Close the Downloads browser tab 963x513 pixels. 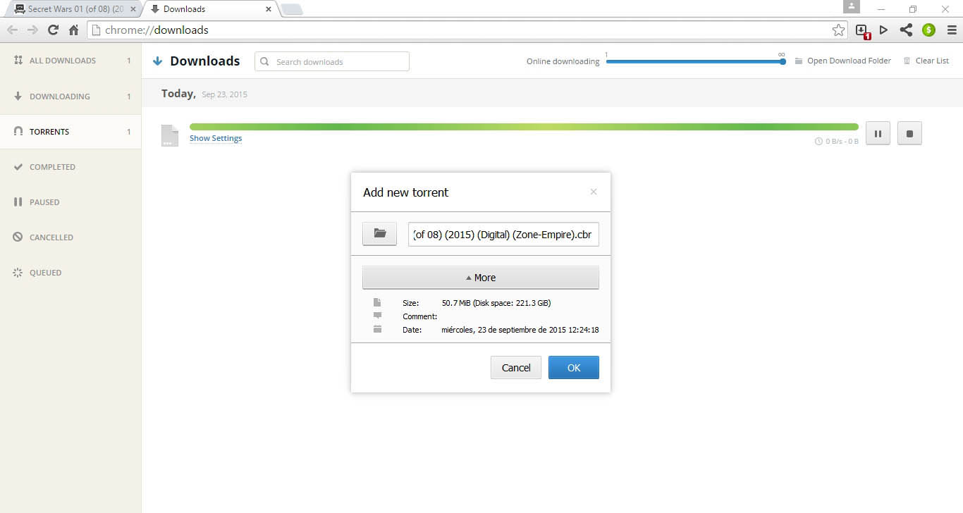(x=269, y=9)
